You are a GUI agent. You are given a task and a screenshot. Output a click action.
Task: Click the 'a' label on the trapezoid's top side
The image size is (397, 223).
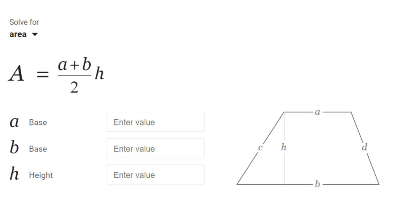coord(318,112)
